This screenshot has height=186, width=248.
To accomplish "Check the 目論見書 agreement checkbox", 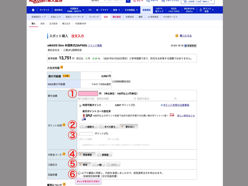I will [79, 173].
